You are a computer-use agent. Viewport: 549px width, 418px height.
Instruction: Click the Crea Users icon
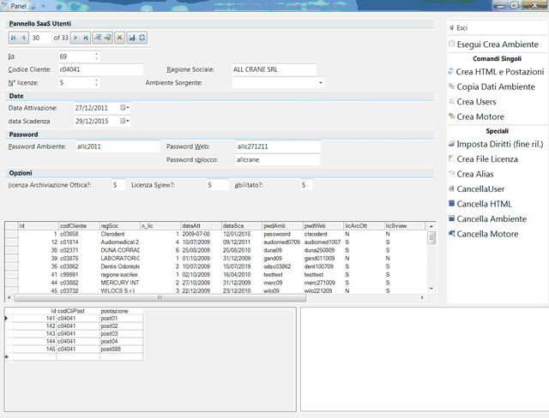click(452, 101)
